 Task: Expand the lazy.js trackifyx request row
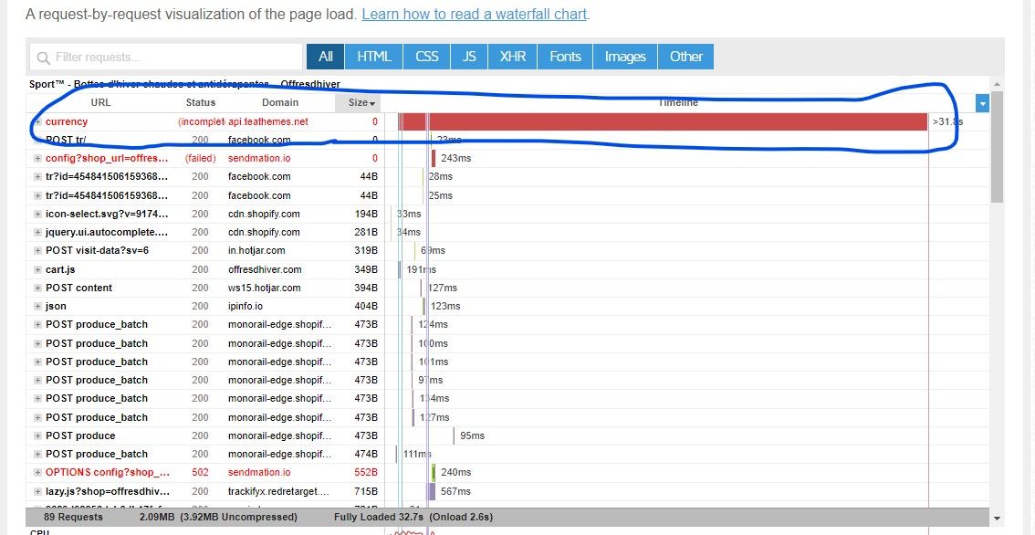click(37, 491)
